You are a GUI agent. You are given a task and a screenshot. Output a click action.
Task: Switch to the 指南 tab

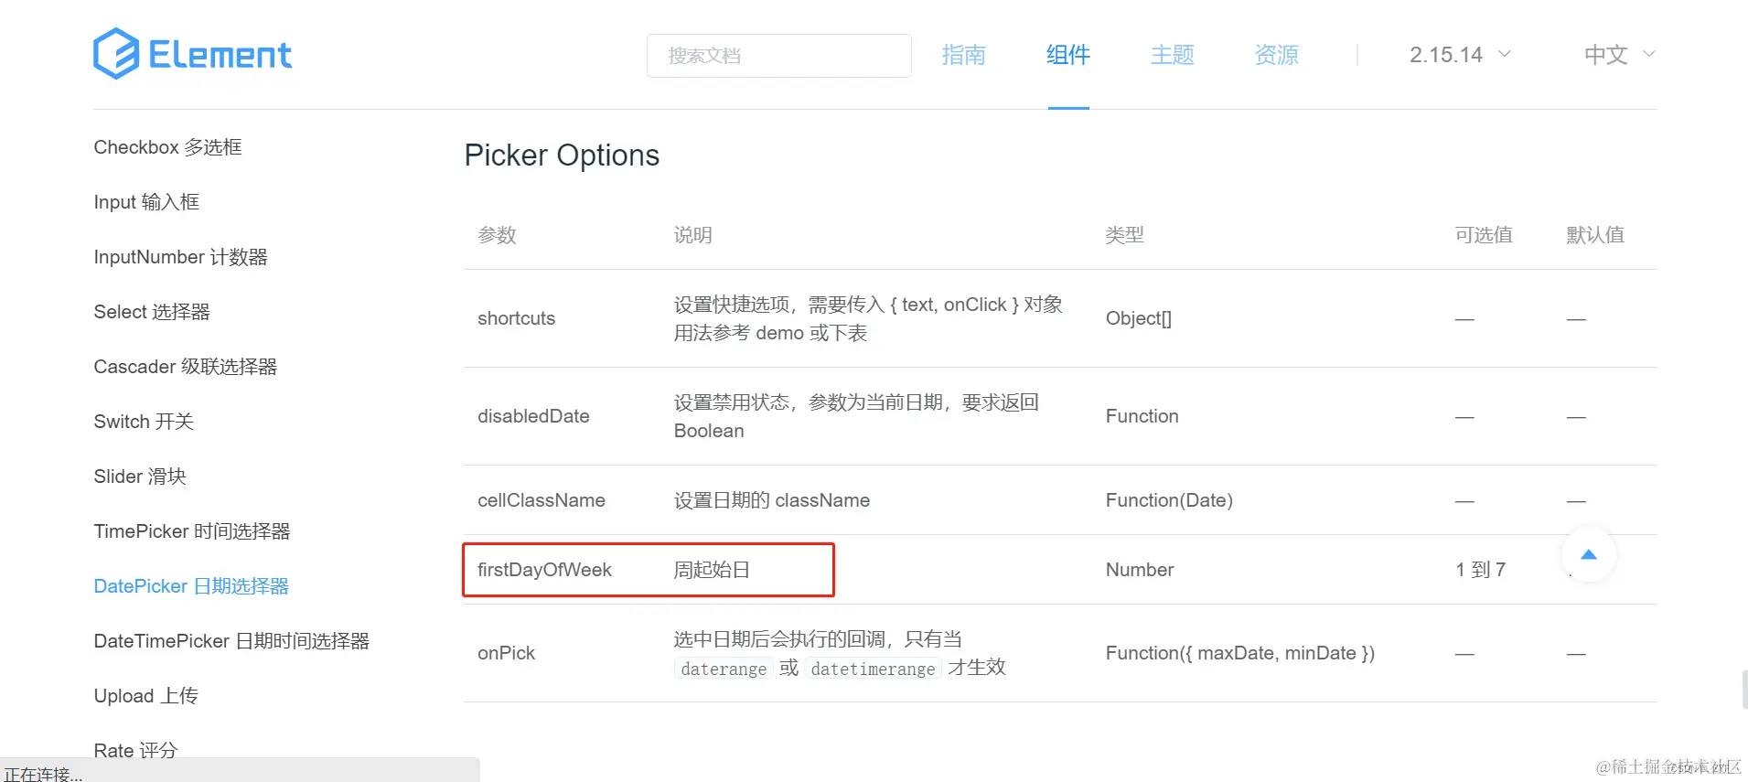[963, 55]
